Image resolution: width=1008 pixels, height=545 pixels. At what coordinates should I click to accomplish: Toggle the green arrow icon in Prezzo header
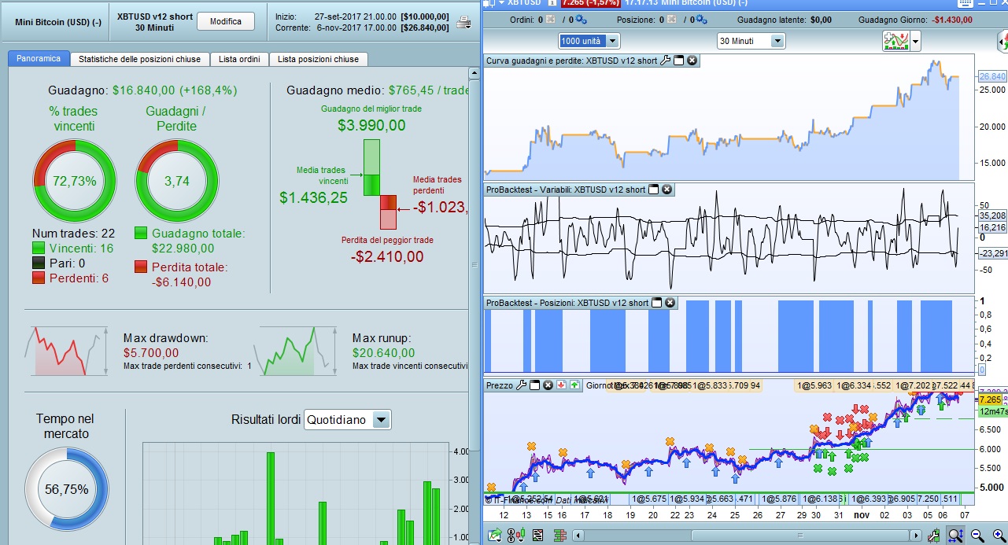574,385
